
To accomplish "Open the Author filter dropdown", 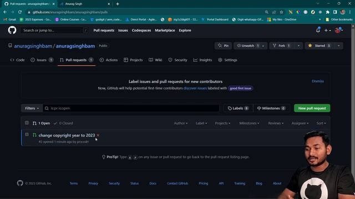I will pos(181,123).
